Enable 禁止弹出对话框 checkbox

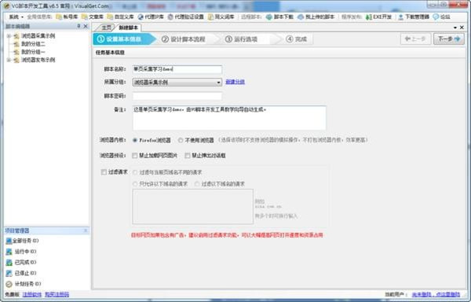(188, 156)
